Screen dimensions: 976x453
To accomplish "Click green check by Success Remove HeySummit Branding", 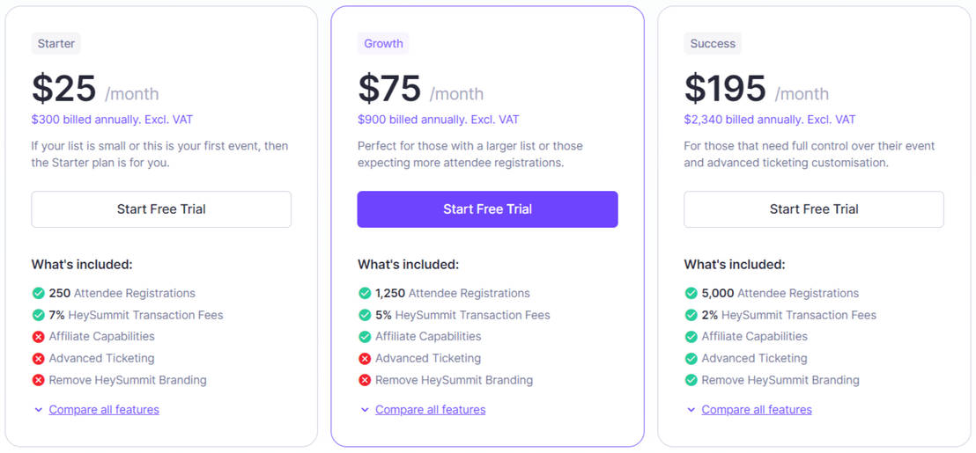I will [x=691, y=381].
